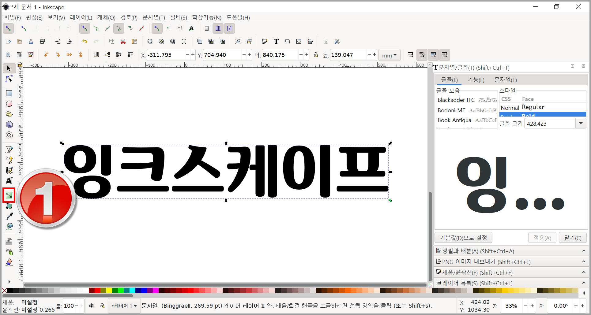The image size is (591, 315).
Task: Toggle text baseline snapping
Action: (191, 28)
